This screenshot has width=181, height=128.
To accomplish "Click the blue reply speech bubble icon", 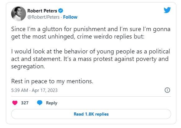I will (40, 103).
